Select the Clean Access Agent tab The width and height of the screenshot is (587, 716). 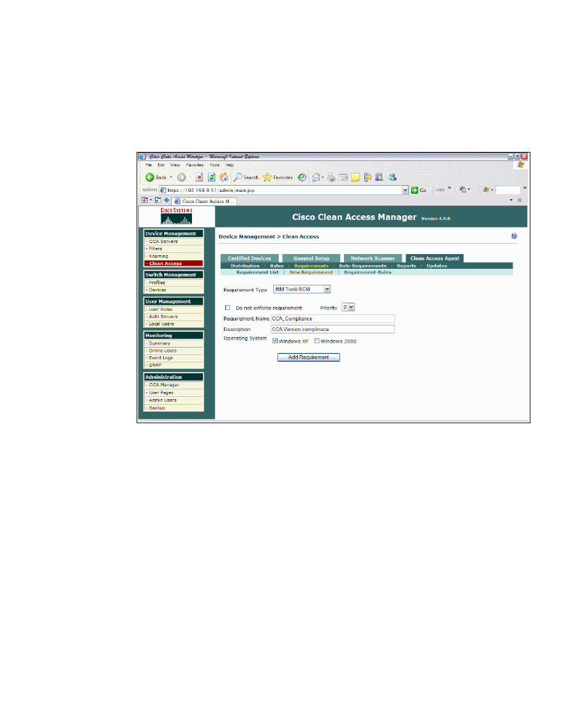tap(434, 258)
